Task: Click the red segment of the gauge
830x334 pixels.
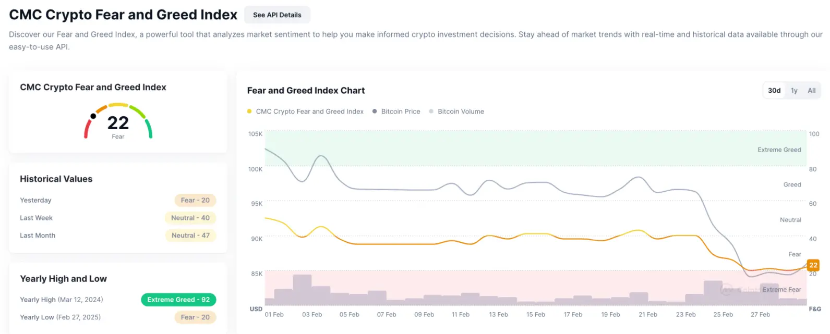Action: click(87, 130)
